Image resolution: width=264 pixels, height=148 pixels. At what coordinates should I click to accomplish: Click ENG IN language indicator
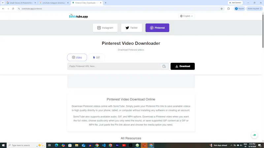coord(246,145)
